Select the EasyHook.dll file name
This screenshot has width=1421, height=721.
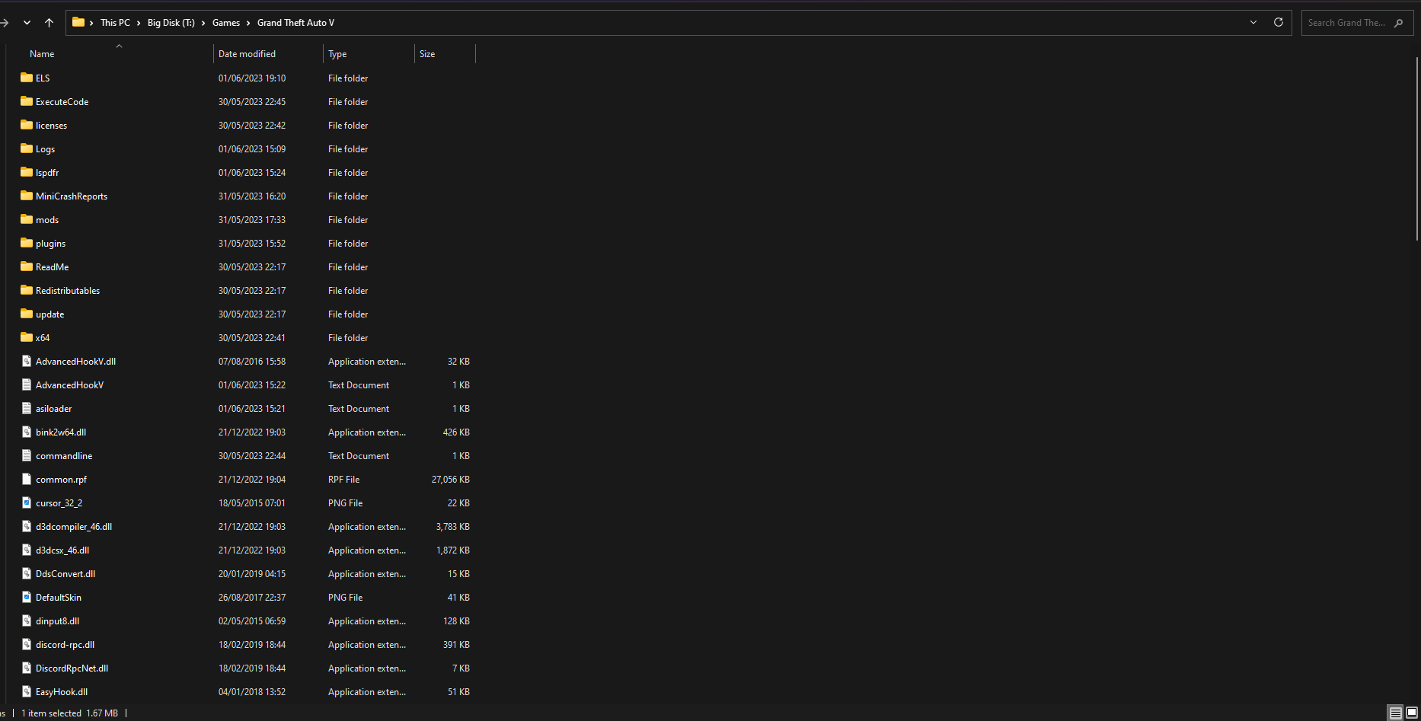pos(62,692)
